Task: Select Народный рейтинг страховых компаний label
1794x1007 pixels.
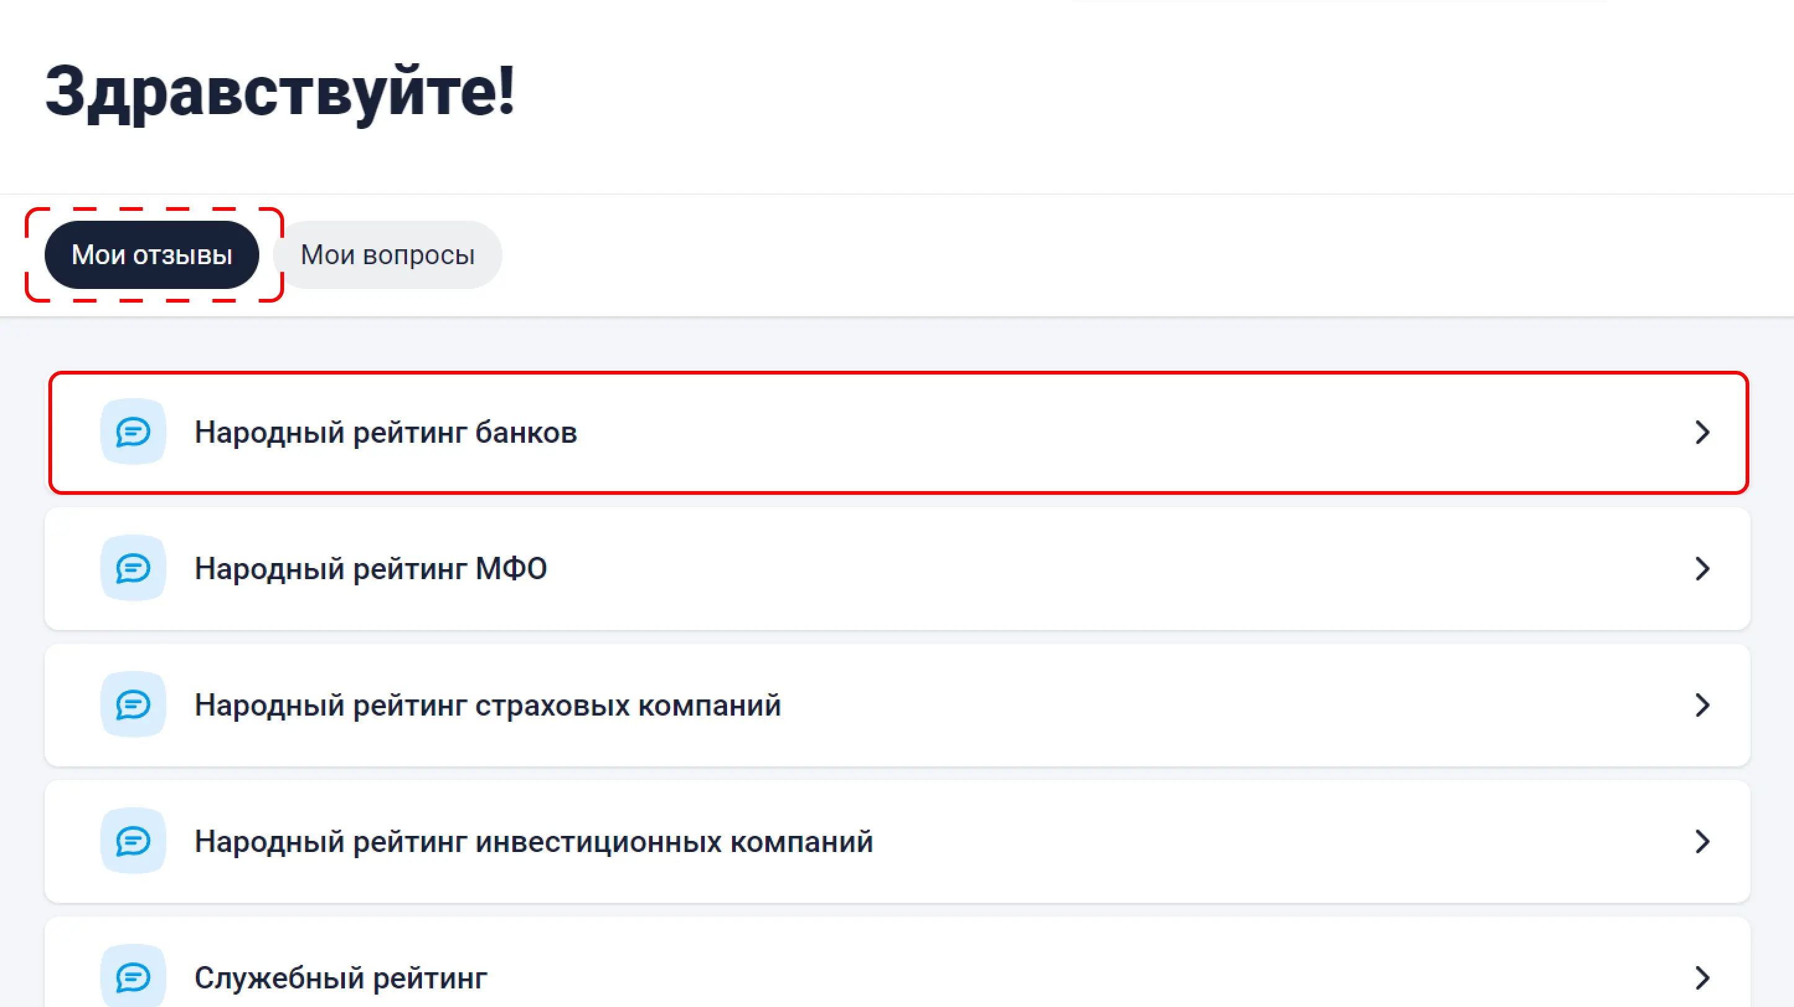Action: coord(488,705)
